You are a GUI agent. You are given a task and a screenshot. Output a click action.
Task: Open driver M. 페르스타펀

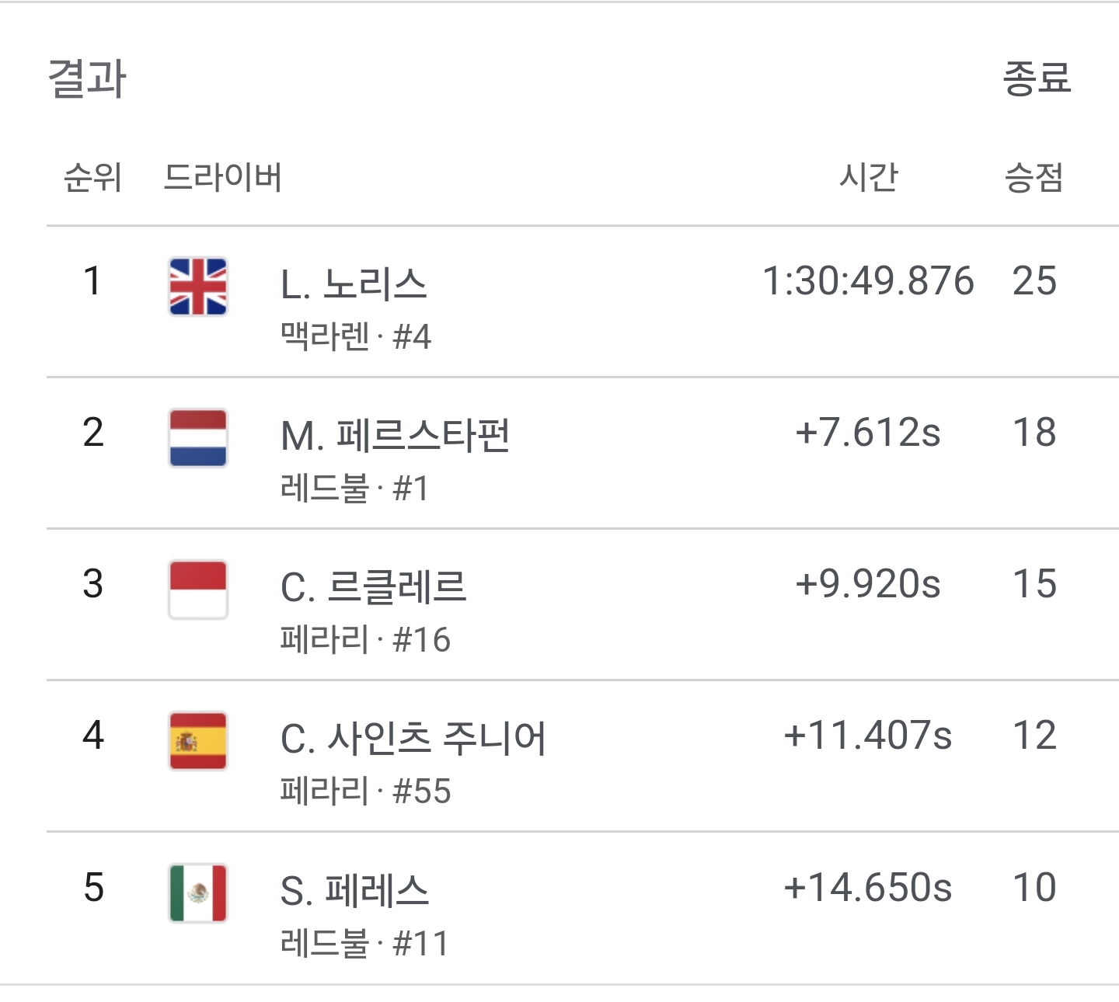point(395,436)
